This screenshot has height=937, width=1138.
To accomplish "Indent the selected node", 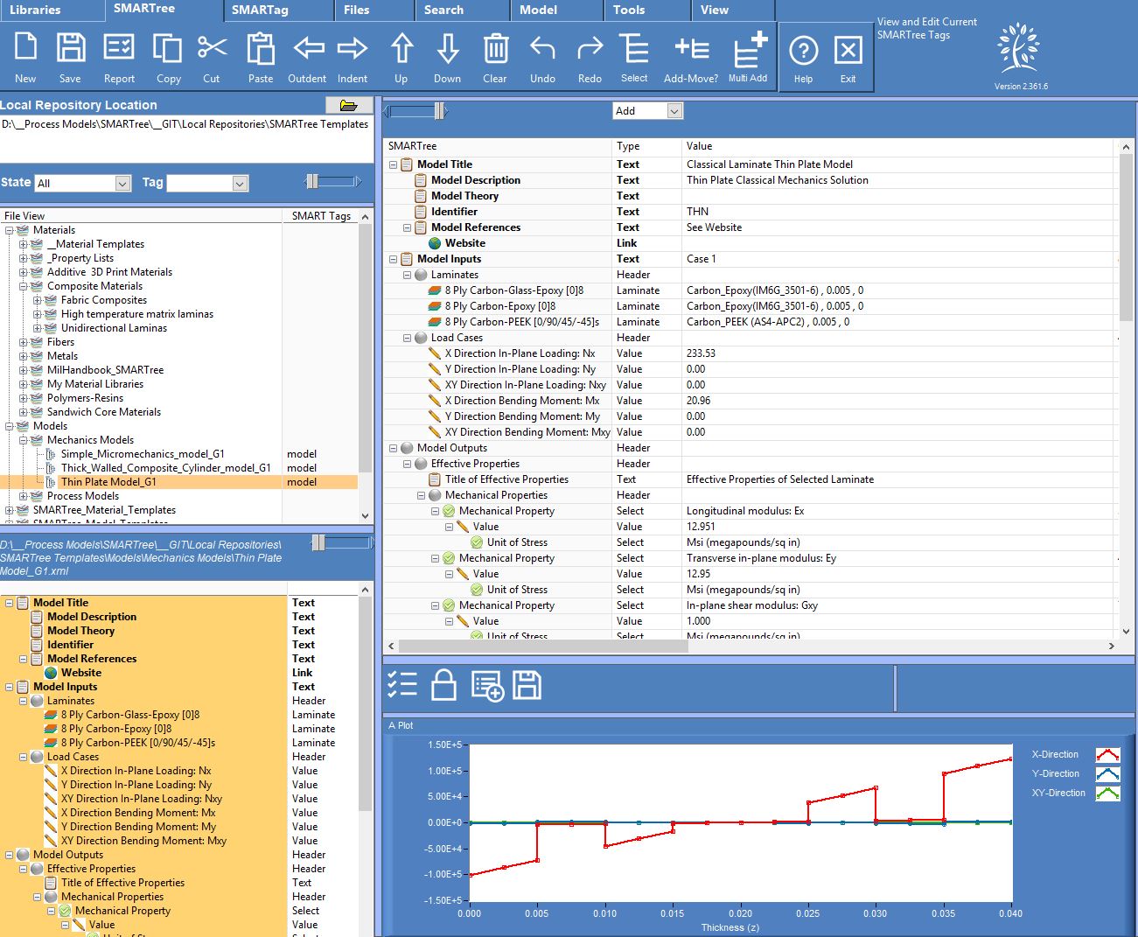I will tap(353, 48).
